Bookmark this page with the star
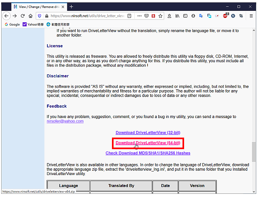The height and width of the screenshot is (197, 261). (160, 16)
